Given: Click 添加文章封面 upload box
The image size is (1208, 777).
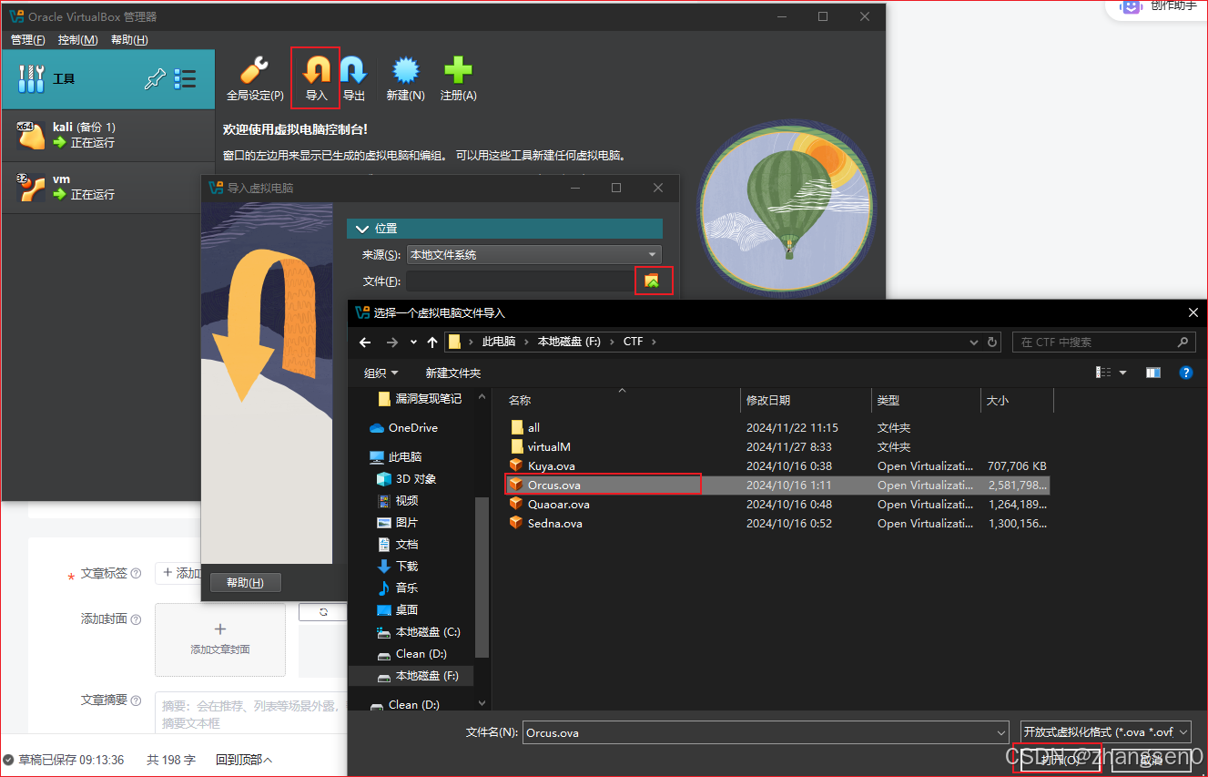Looking at the screenshot, I should pyautogui.click(x=220, y=639).
